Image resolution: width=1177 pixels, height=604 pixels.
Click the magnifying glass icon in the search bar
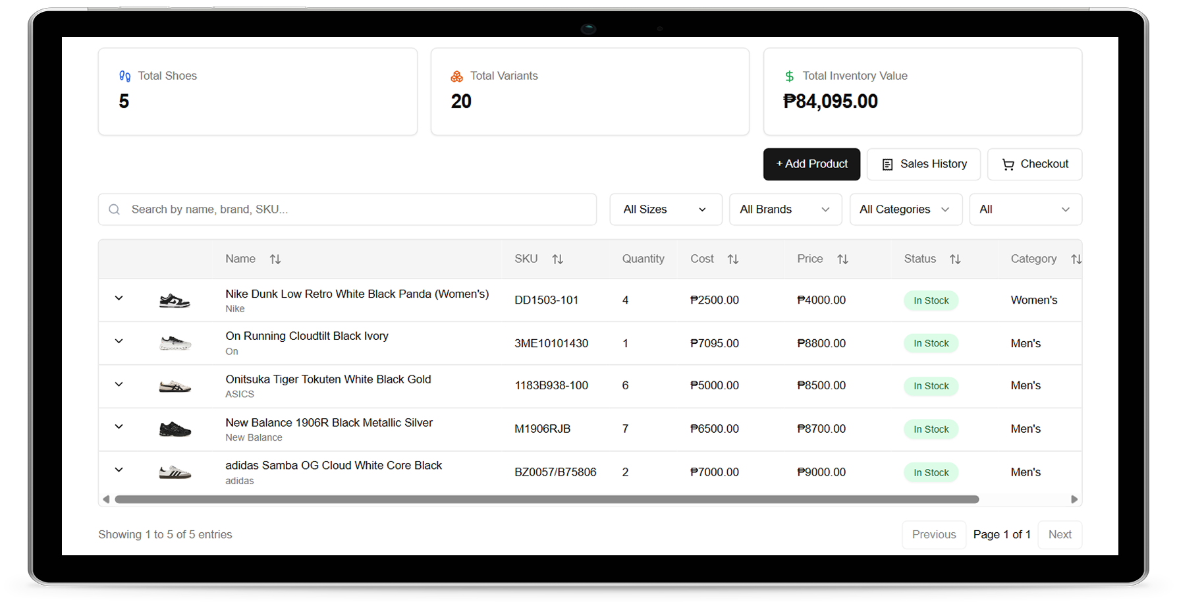(x=114, y=209)
